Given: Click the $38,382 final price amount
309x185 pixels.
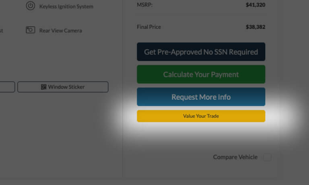Looking at the screenshot, I should [255, 27].
